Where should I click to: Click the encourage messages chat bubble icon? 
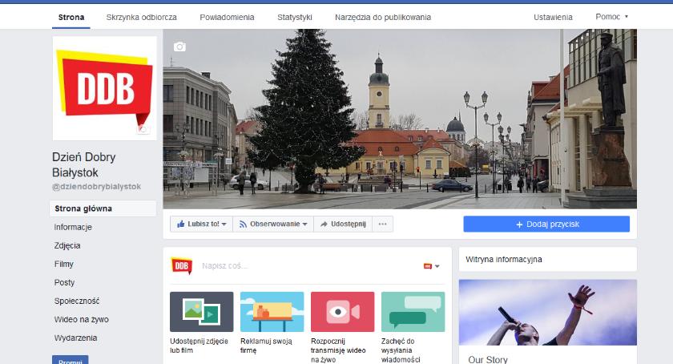tap(413, 312)
